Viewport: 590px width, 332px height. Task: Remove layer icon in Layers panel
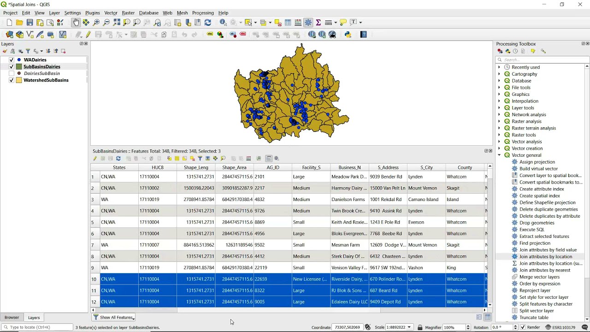[63, 51]
